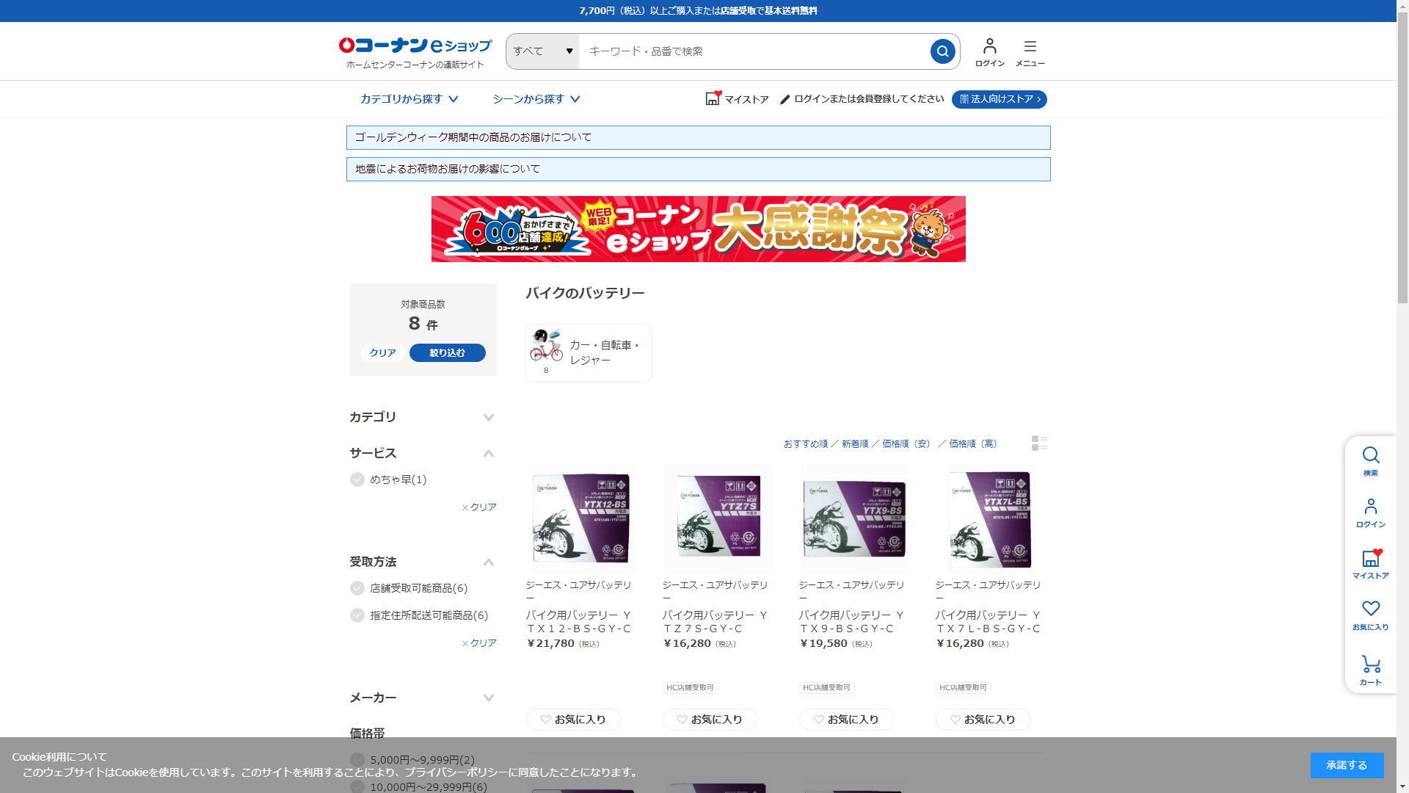Open the すべて category dropdown in search bar
Image resolution: width=1409 pixels, height=793 pixels.
coord(542,51)
